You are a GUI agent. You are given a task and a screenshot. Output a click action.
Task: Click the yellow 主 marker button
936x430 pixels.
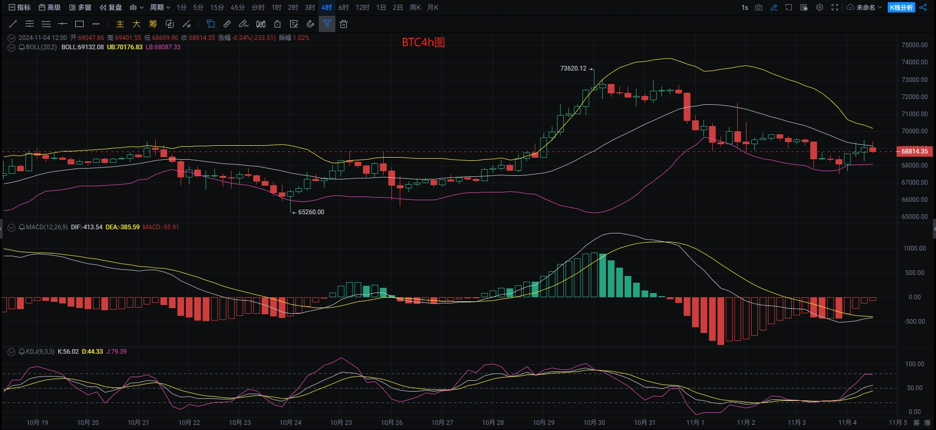[120, 24]
